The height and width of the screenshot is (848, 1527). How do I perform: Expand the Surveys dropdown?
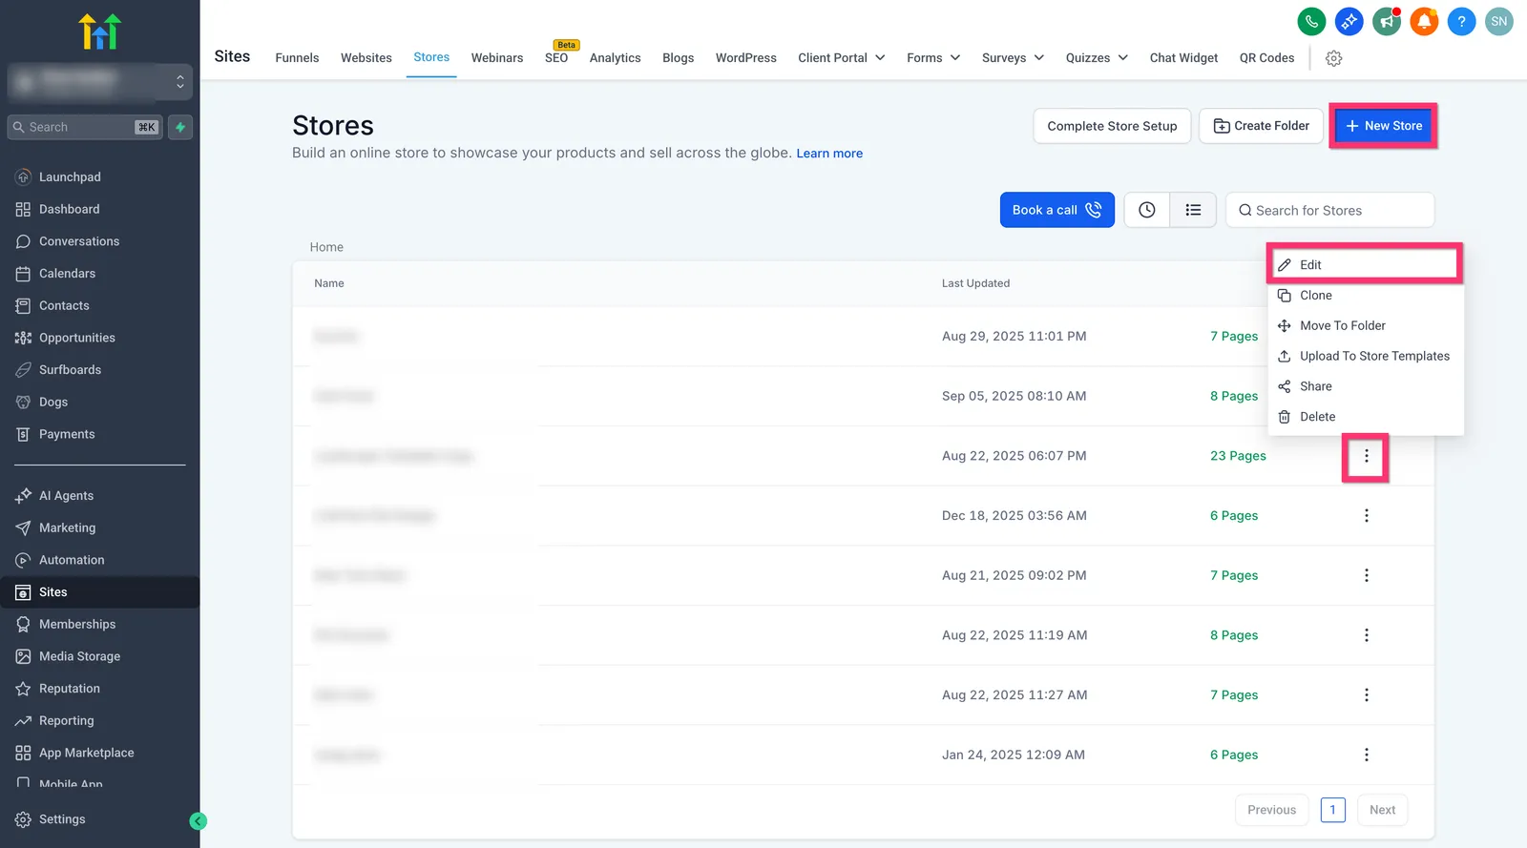pyautogui.click(x=1013, y=58)
